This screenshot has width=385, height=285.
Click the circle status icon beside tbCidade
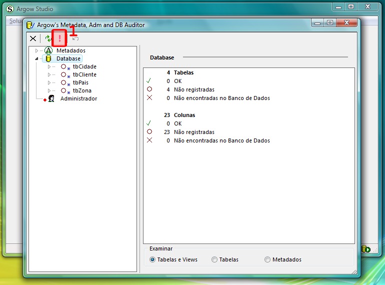coord(63,66)
